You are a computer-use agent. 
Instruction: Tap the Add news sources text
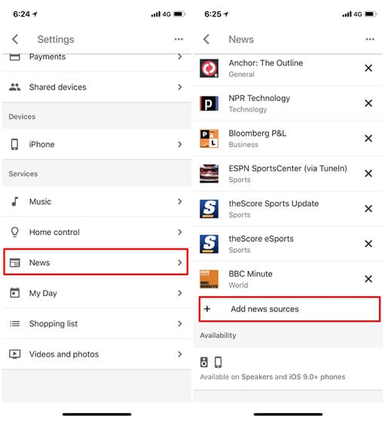tap(264, 309)
